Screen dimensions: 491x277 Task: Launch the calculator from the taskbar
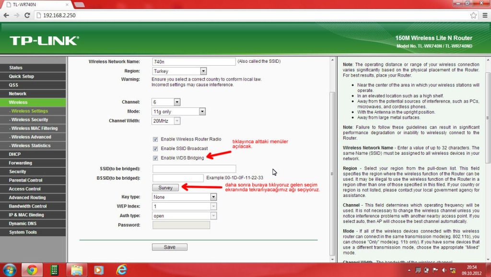pyautogui.click(x=55, y=270)
